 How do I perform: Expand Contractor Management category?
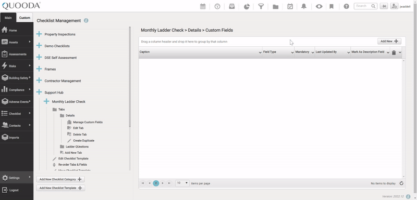pyautogui.click(x=39, y=81)
